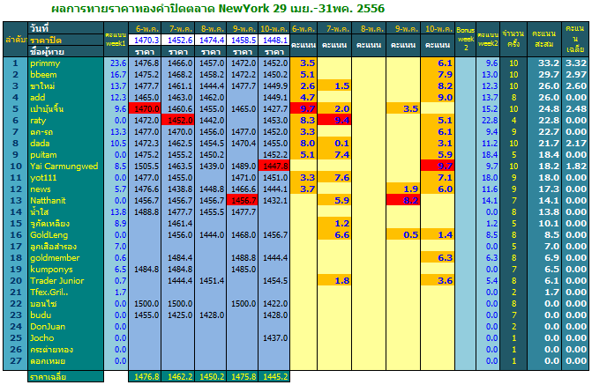Select the 'goldmember' name cell

pos(66,258)
